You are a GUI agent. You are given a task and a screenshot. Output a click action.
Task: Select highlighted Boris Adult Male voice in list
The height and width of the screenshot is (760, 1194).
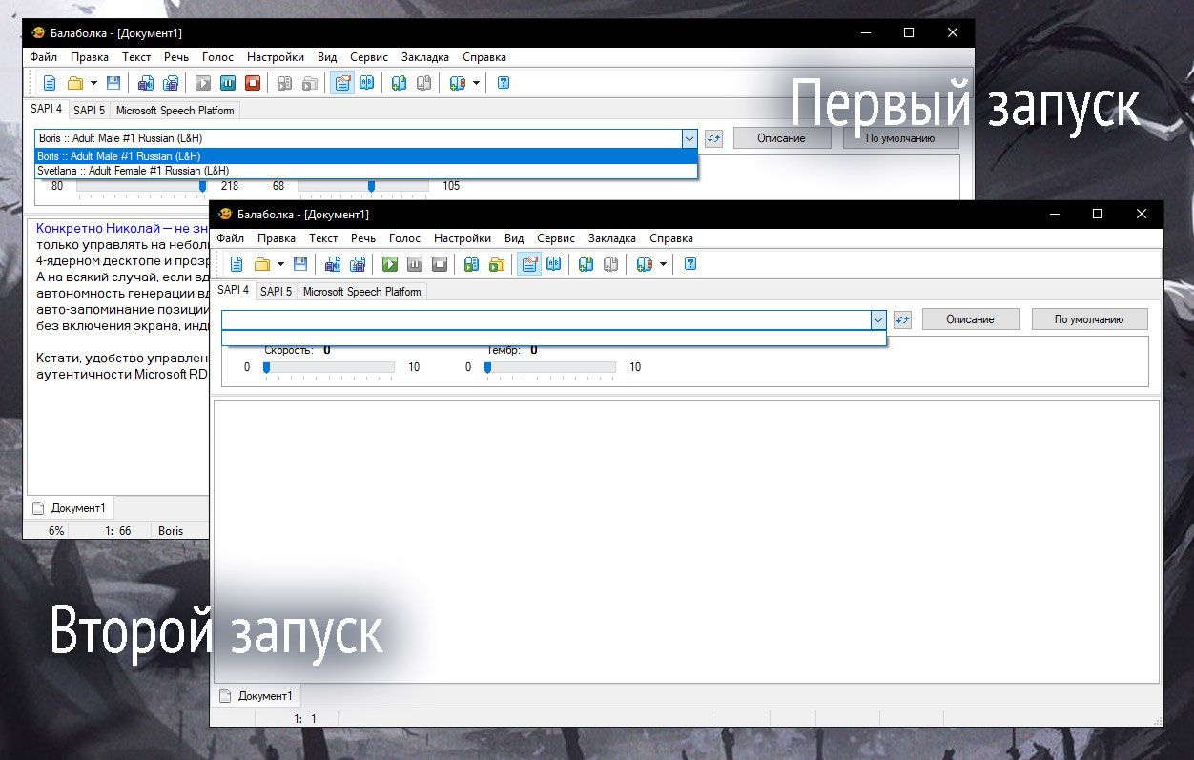click(x=366, y=156)
